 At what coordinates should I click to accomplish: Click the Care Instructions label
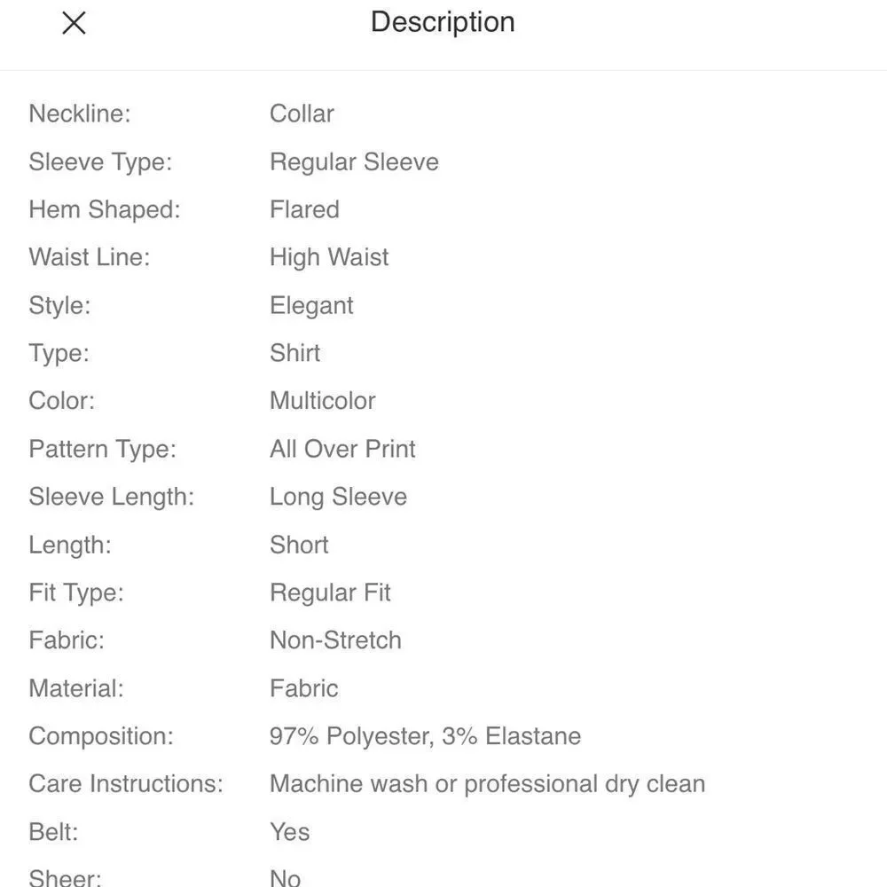(126, 784)
